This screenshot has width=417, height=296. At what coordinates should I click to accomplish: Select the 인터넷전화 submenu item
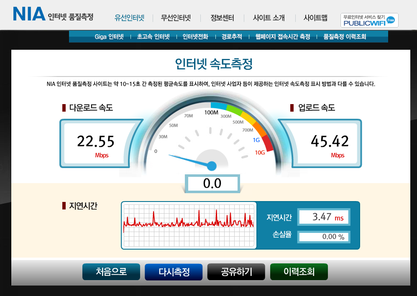point(195,37)
